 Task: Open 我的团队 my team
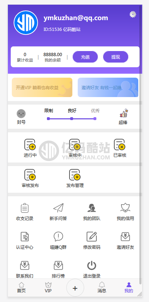[x=92, y=212]
